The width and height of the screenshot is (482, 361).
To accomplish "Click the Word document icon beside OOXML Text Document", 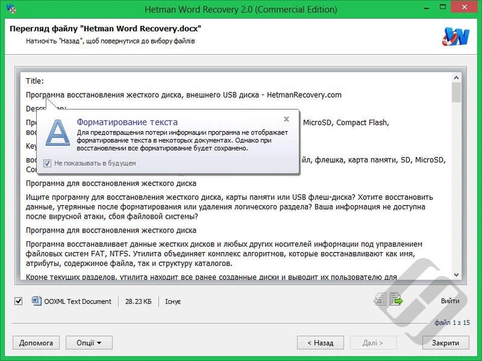I will (x=36, y=301).
